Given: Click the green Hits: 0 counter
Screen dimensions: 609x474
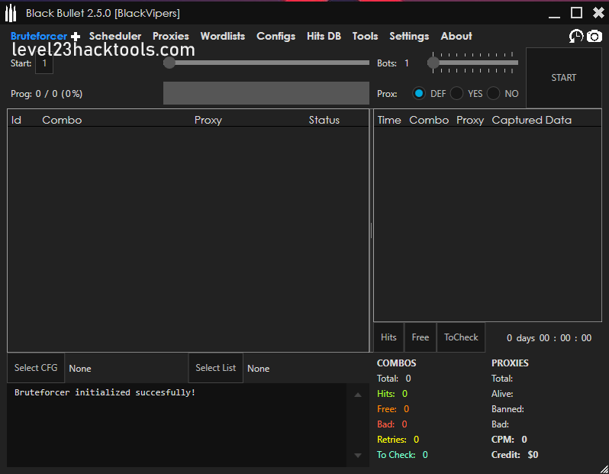Looking at the screenshot, I should 392,394.
